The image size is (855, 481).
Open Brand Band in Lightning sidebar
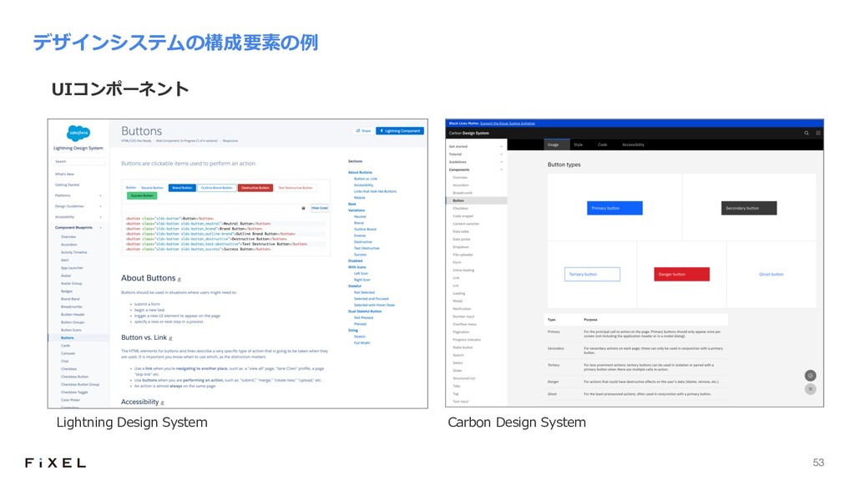click(x=70, y=299)
